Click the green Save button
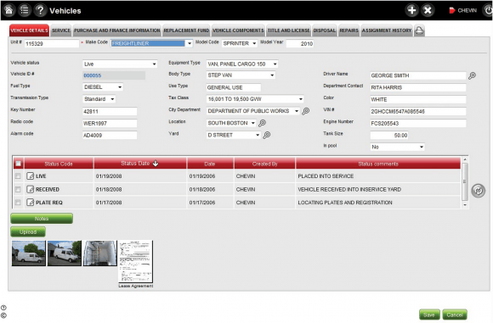Viewport: 493px width, 323px height. point(429,315)
